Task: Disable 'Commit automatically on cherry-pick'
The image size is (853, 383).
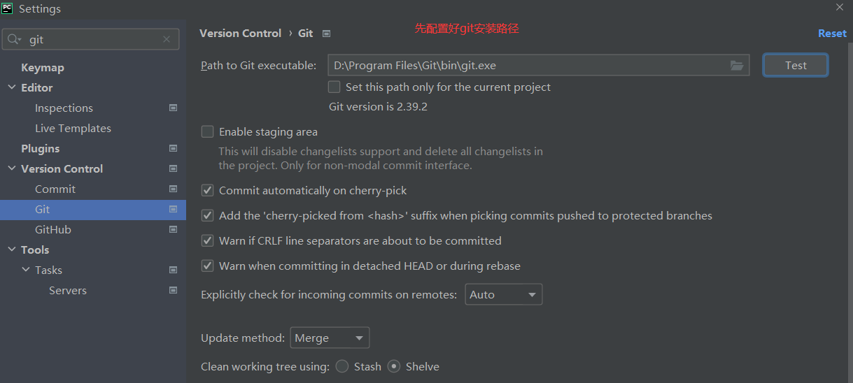Action: (207, 190)
